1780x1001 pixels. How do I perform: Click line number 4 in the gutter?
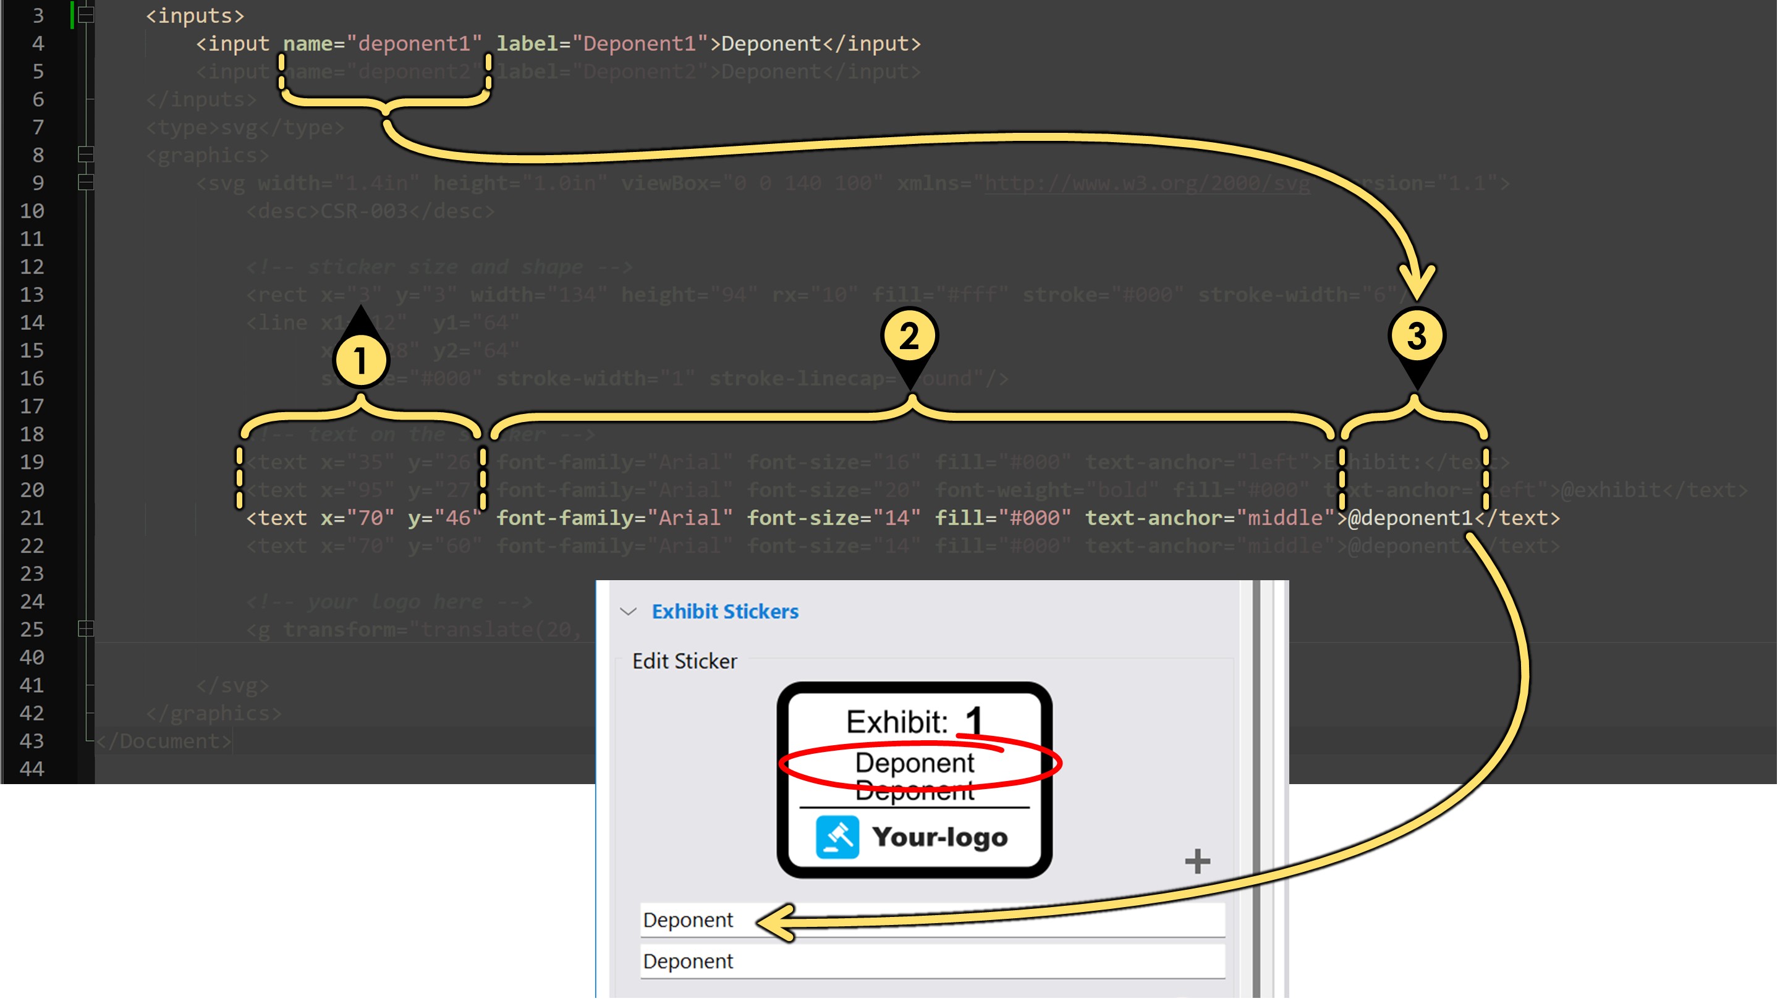point(38,43)
